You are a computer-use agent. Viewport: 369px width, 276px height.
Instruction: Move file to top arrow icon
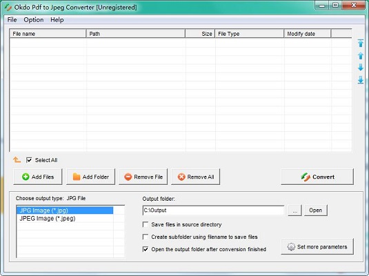click(x=361, y=43)
